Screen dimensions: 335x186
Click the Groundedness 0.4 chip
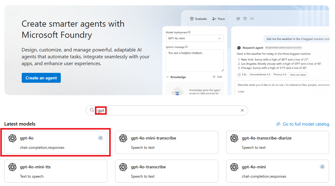point(260,74)
